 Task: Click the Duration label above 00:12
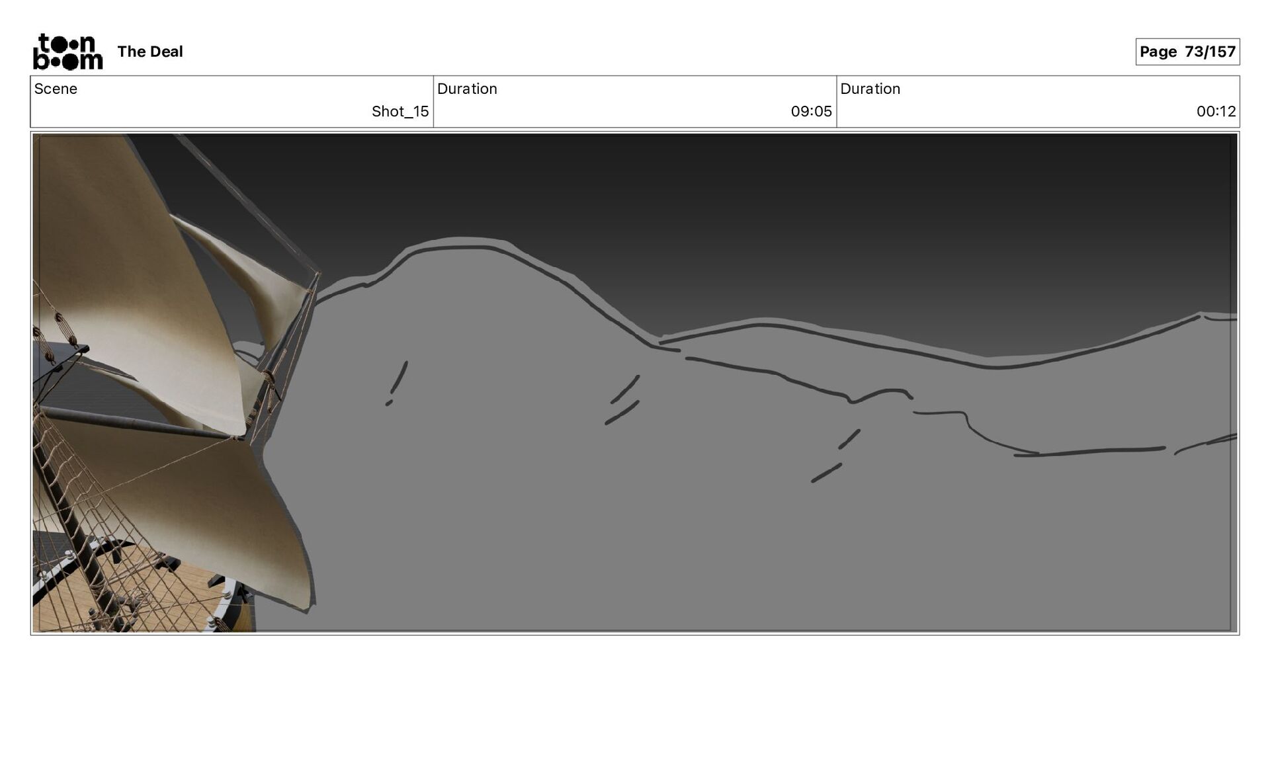pos(870,89)
